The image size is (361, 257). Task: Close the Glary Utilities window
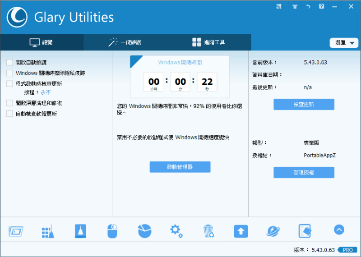click(x=351, y=6)
